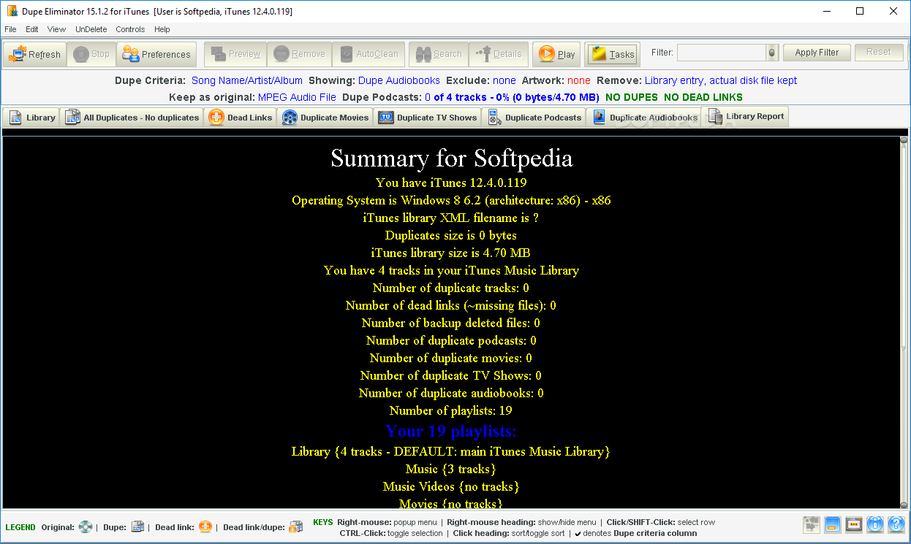Click the Remove toolbar button

[x=299, y=54]
